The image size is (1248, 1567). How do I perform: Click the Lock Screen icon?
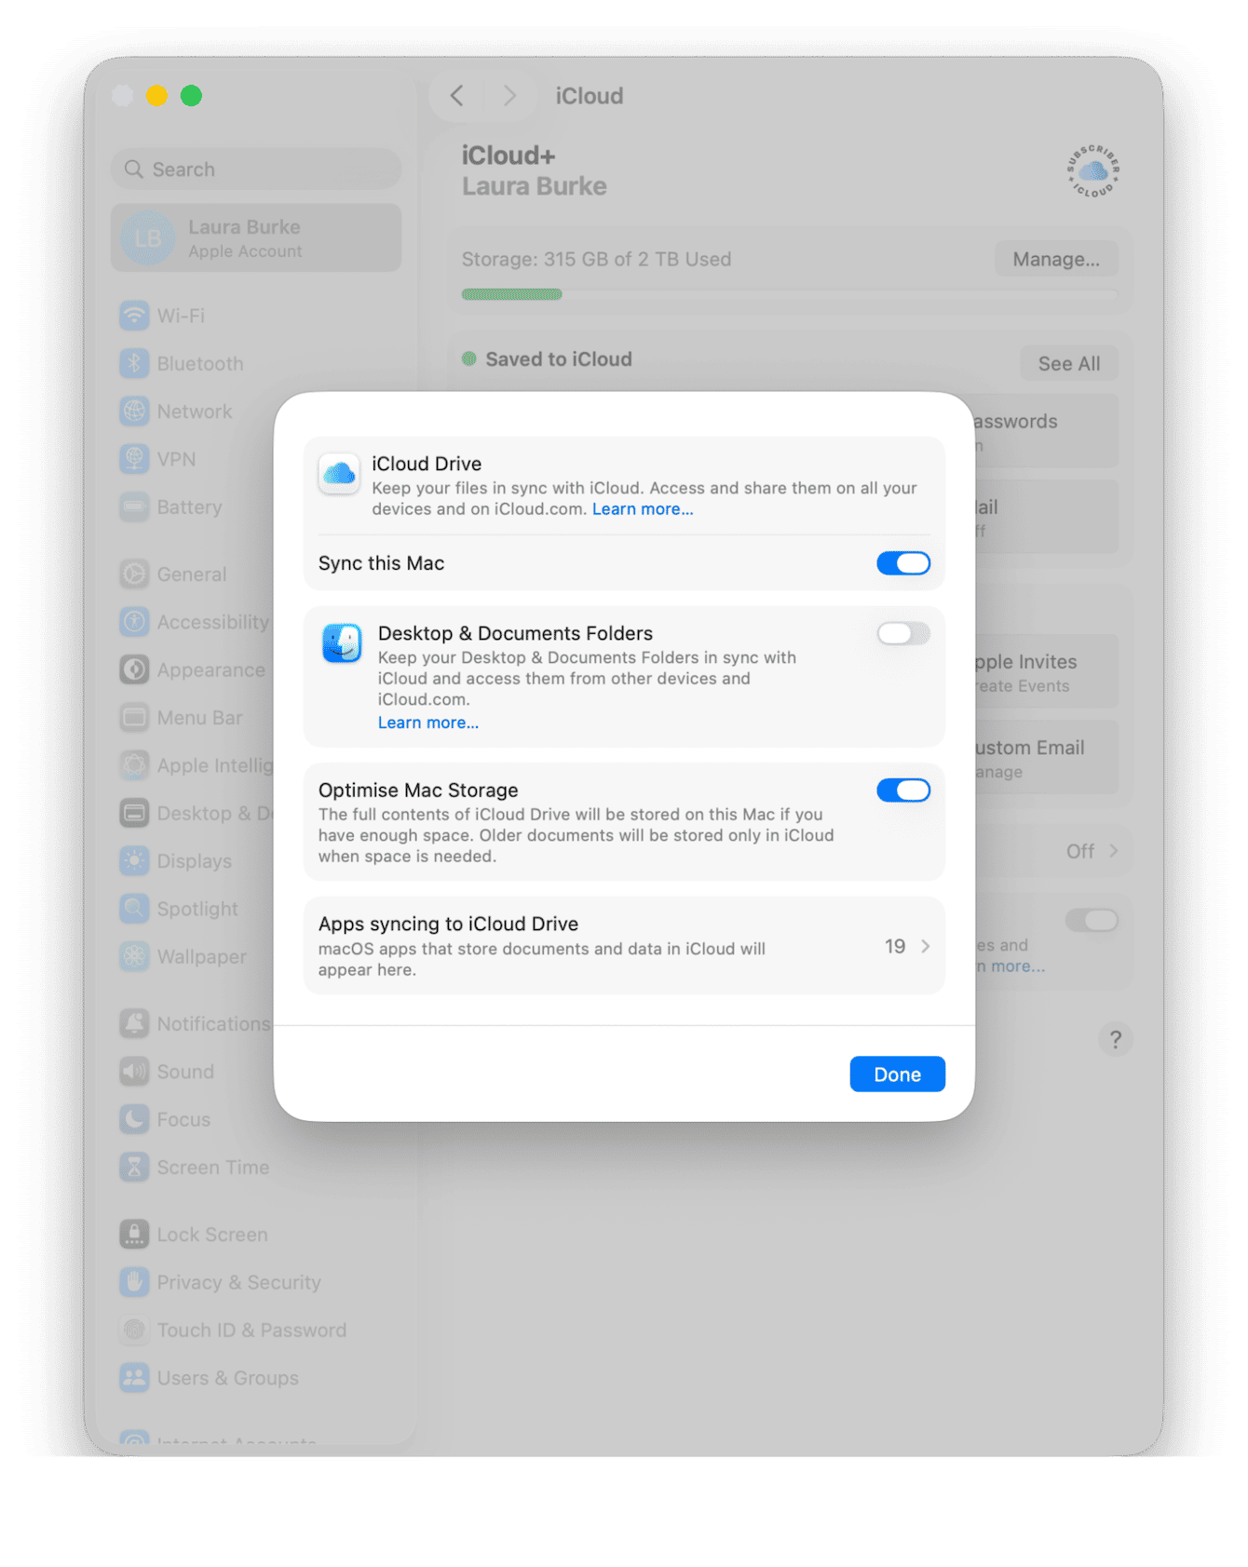click(x=134, y=1235)
